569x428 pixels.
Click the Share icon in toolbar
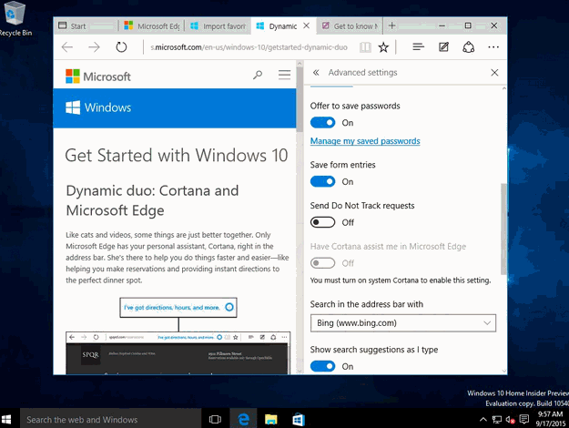coord(468,47)
